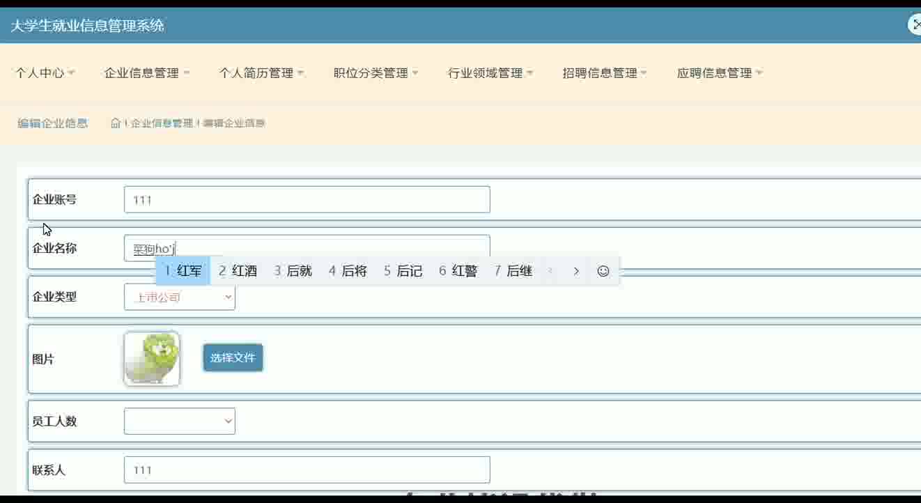Click the 企业类型 field label
Image resolution: width=921 pixels, height=503 pixels.
pos(54,297)
